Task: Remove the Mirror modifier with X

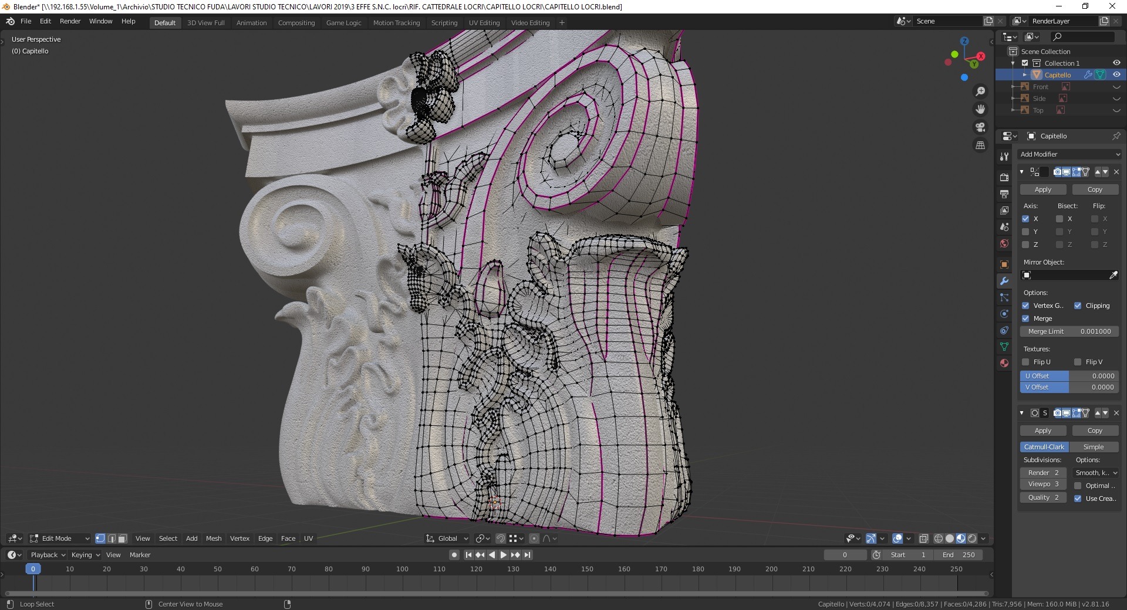Action: 1116,172
